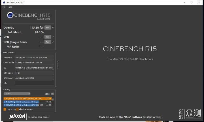Toggle the CPU (Single Core) test checkbox
The height and width of the screenshot is (122, 204).
[x=53, y=42]
